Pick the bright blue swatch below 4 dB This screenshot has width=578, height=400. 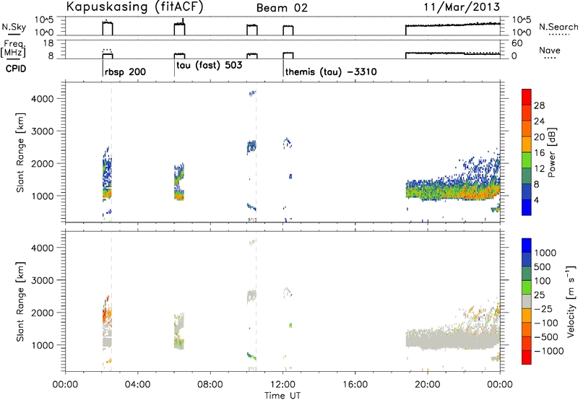[x=527, y=207]
